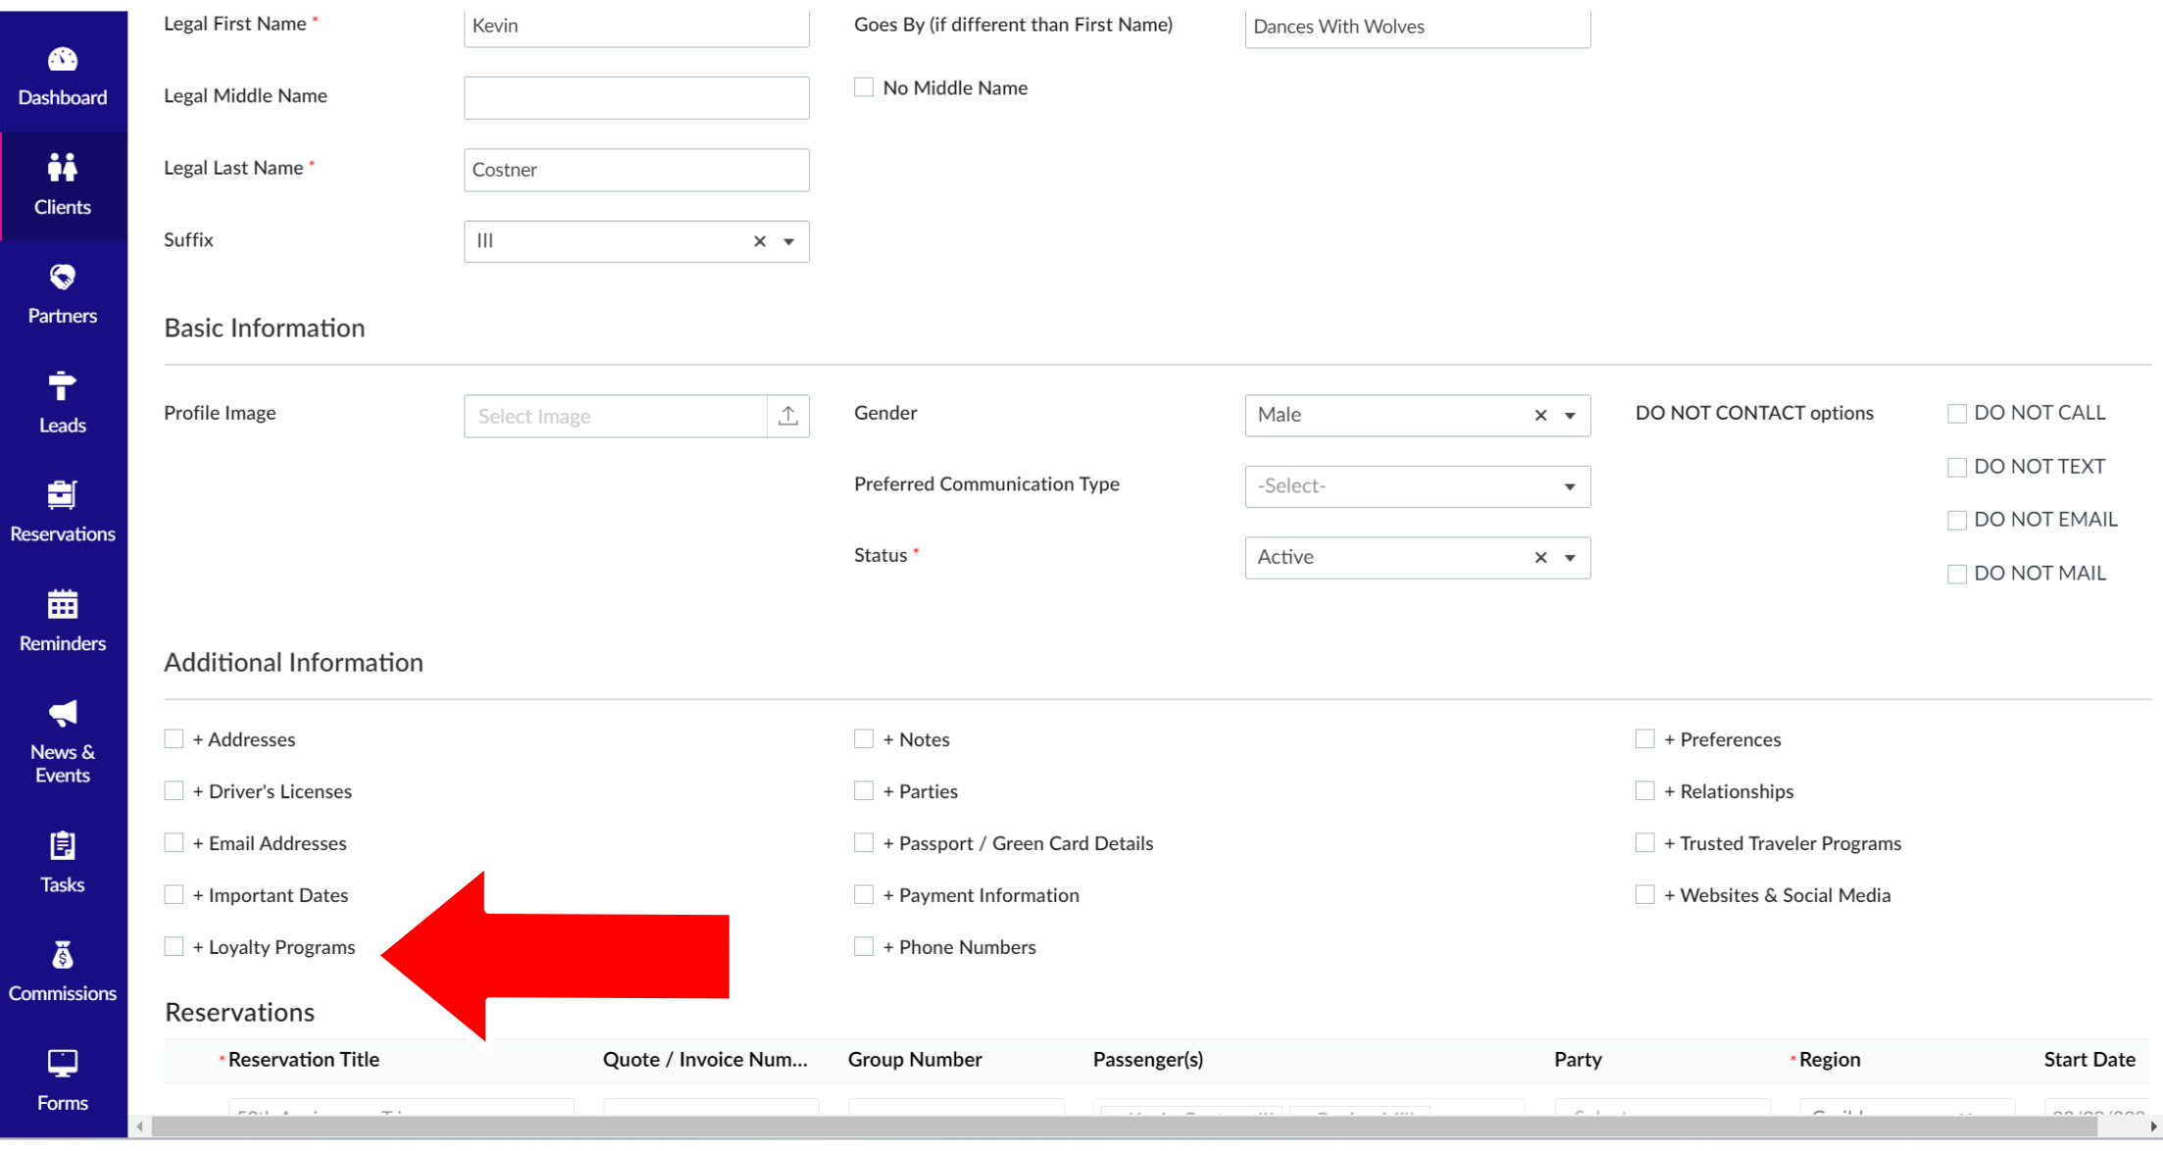Clear the Suffix value with X
The image size is (2163, 1151).
click(759, 241)
